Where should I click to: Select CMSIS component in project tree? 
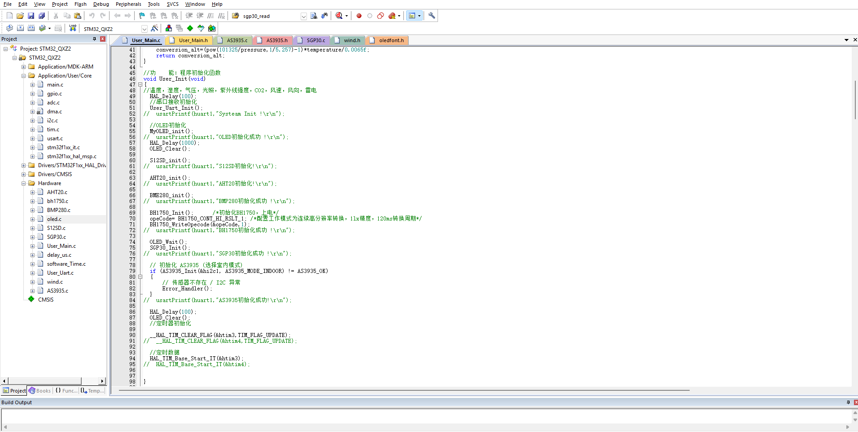click(x=46, y=300)
